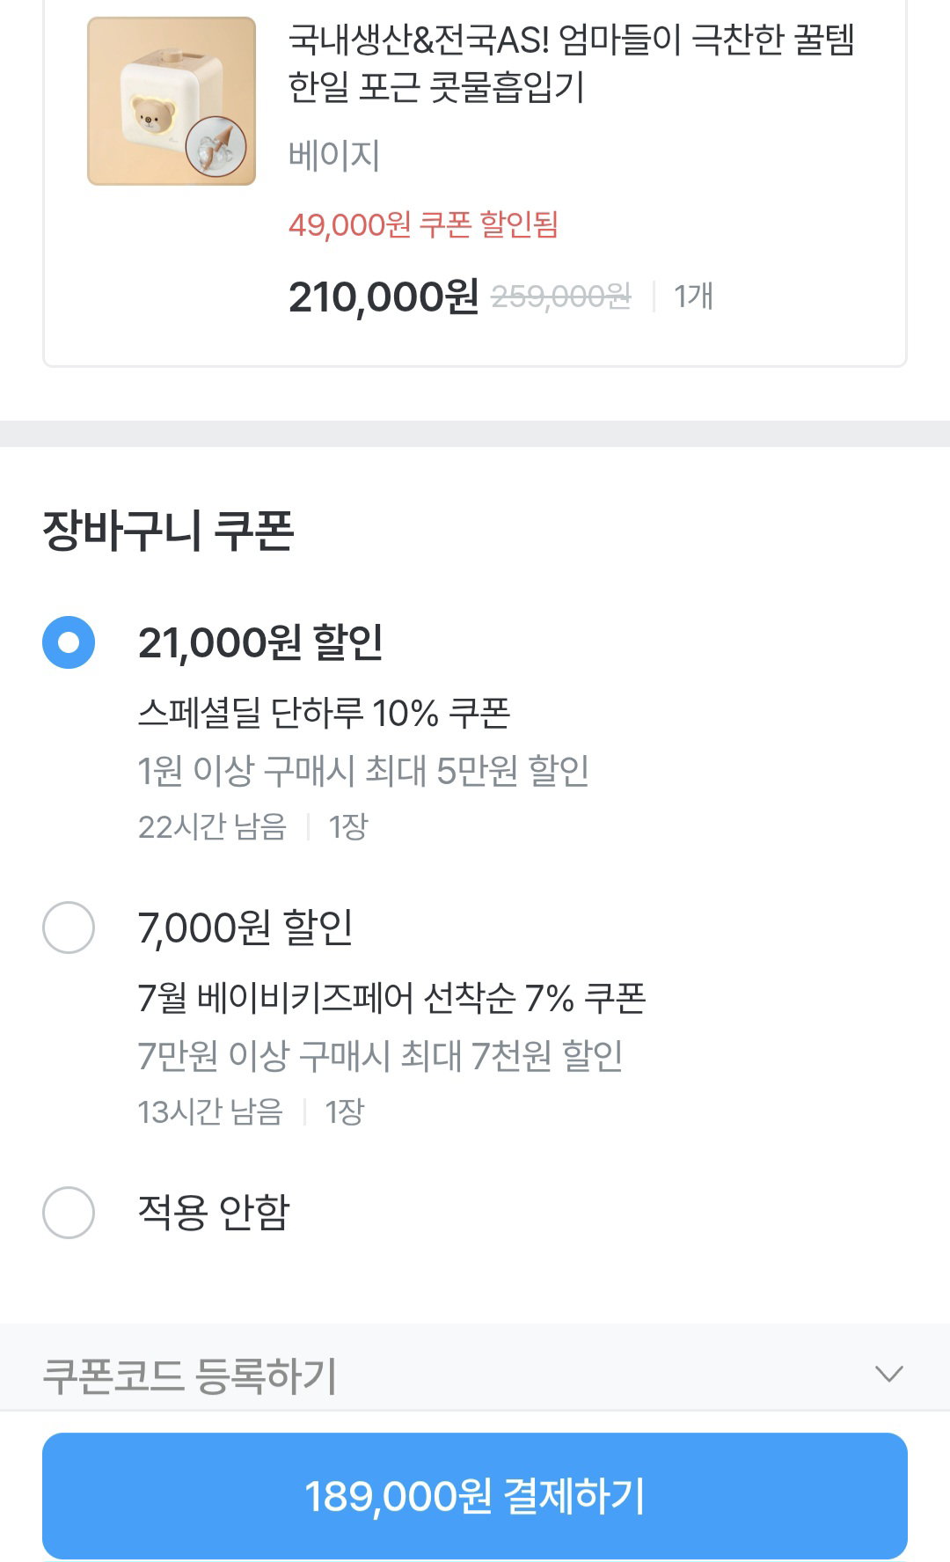Viewport: 950px width, 1562px height.
Task: Open the bear nasal aspirator product thumbnail
Action: (172, 101)
